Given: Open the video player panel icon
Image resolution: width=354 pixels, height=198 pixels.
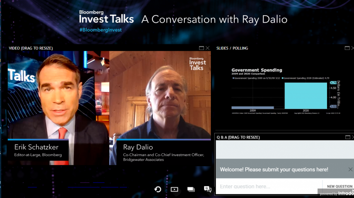Looking at the screenshot, I should tap(174, 189).
